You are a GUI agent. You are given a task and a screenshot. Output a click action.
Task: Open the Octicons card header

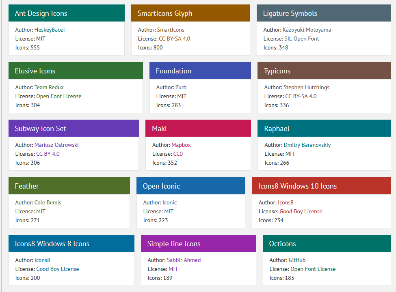click(327, 243)
